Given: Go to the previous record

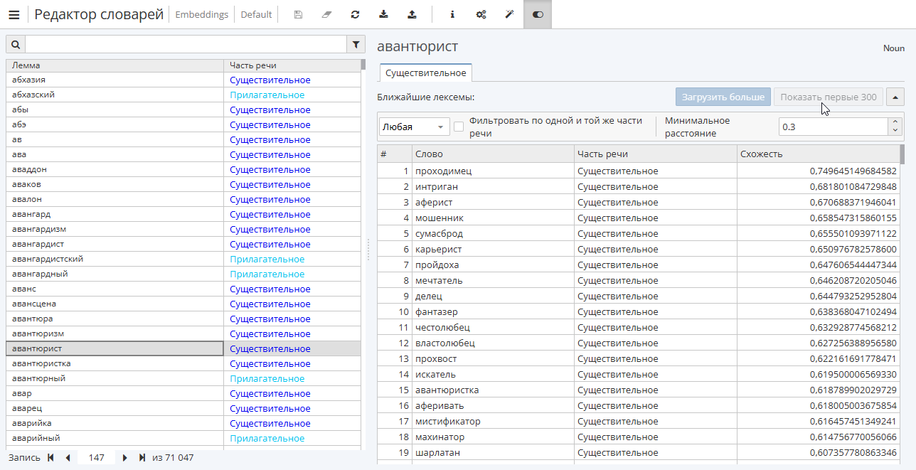Looking at the screenshot, I should pos(68,458).
